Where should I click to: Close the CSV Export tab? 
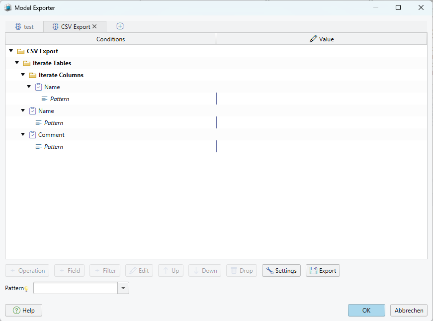click(x=94, y=26)
